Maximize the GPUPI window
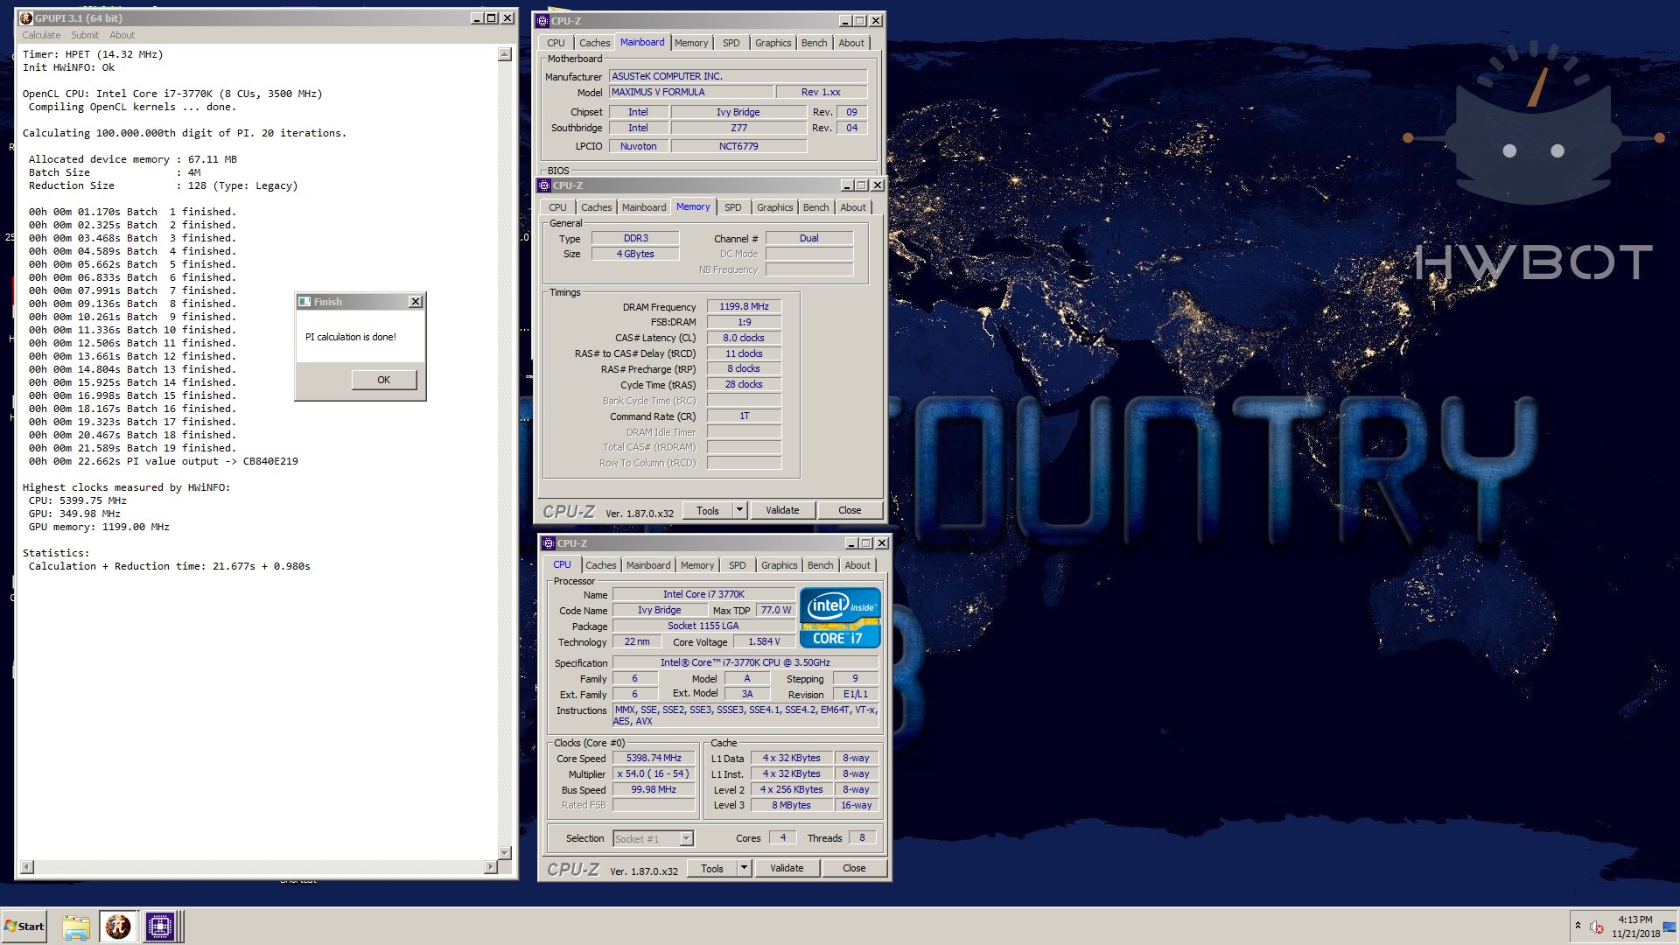The image size is (1680, 945). [x=491, y=18]
